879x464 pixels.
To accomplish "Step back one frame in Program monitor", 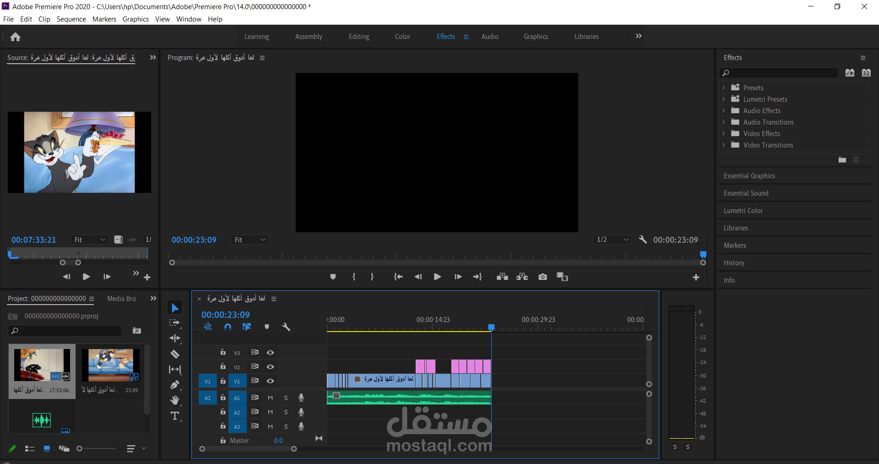I will [418, 277].
